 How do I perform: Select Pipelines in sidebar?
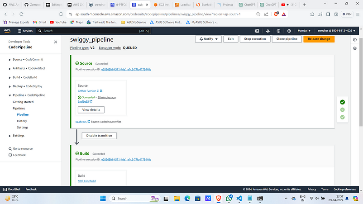point(19,108)
